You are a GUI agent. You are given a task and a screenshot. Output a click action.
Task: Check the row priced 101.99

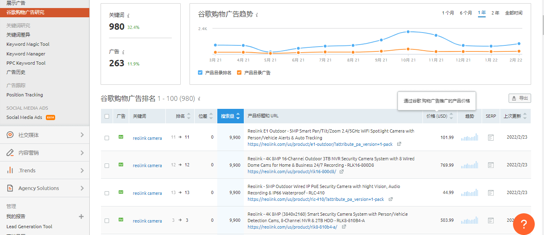(x=107, y=138)
